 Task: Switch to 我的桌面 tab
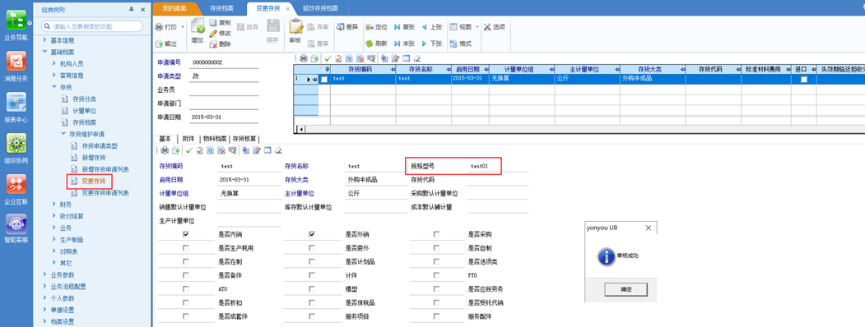click(174, 9)
